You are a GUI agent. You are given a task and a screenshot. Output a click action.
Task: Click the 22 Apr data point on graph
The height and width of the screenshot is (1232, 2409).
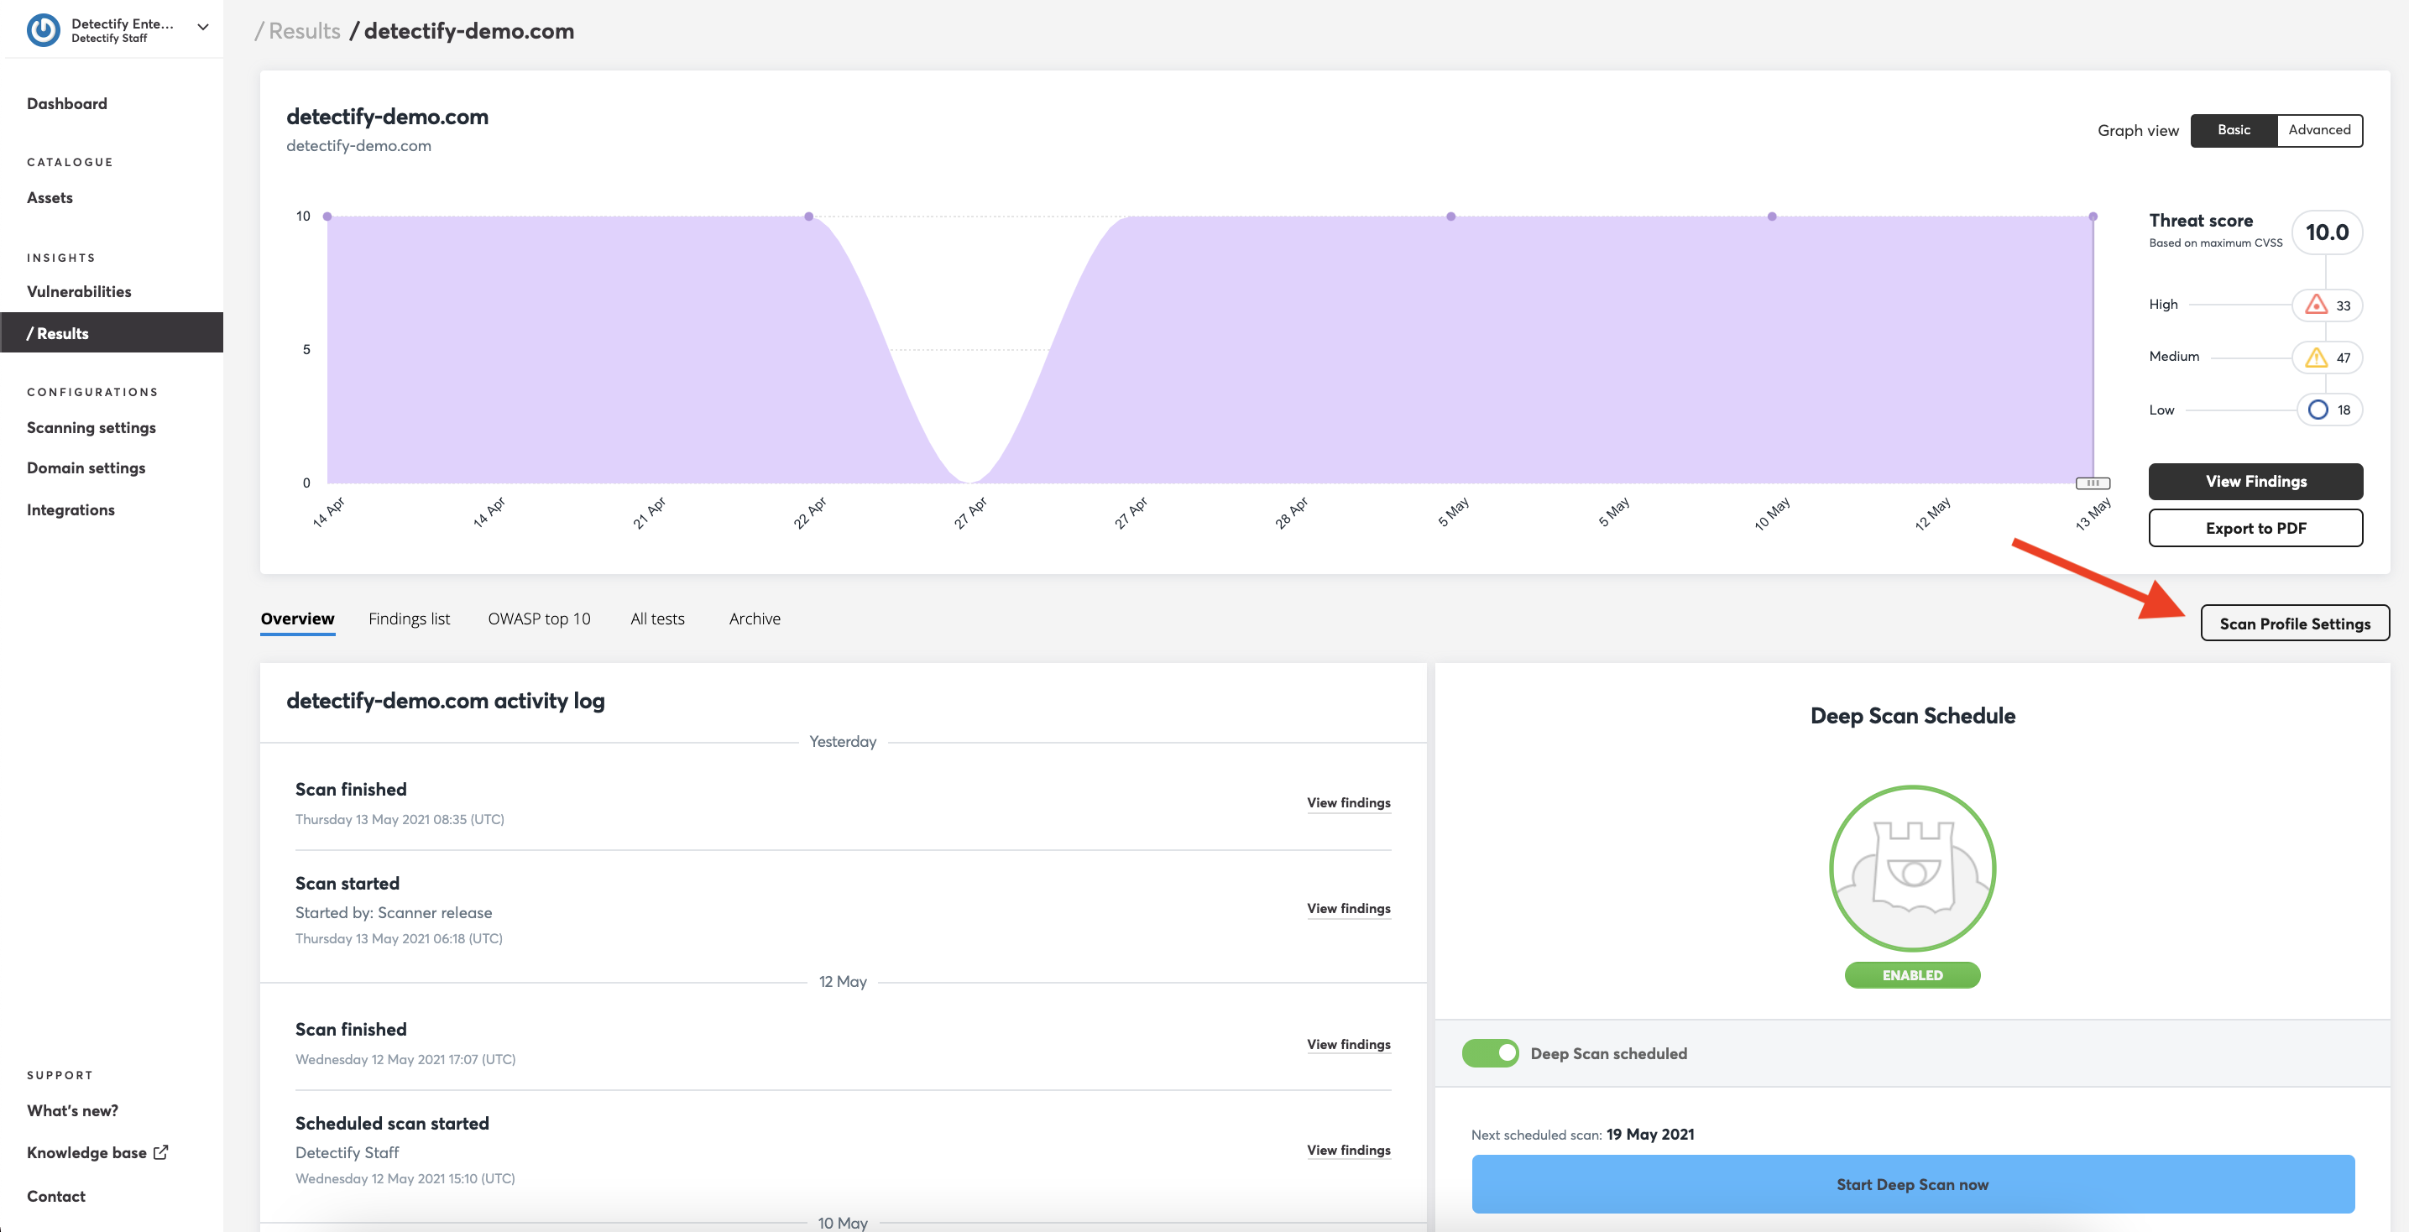(809, 216)
